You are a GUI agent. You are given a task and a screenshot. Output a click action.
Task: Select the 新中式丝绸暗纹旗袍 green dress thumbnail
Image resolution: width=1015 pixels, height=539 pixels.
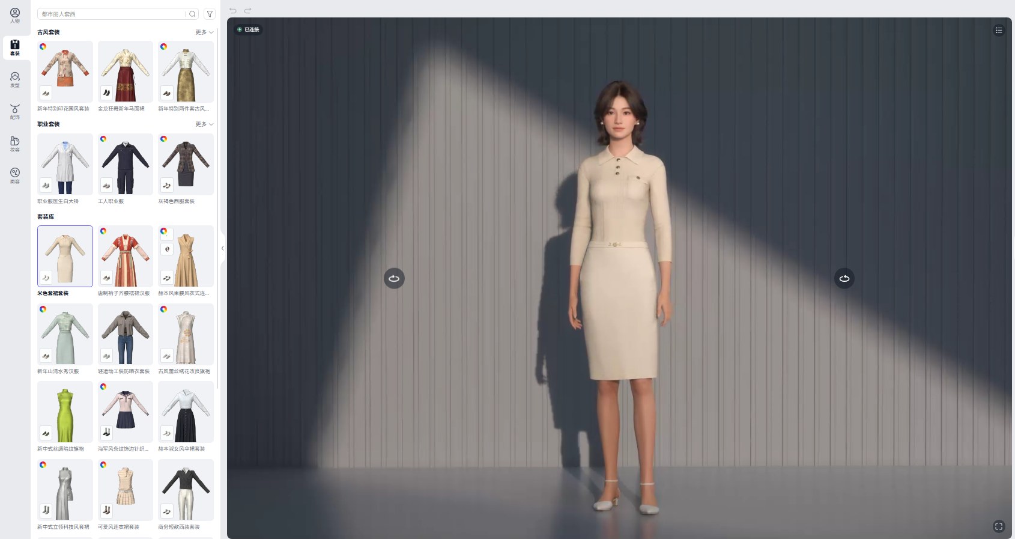(65, 412)
